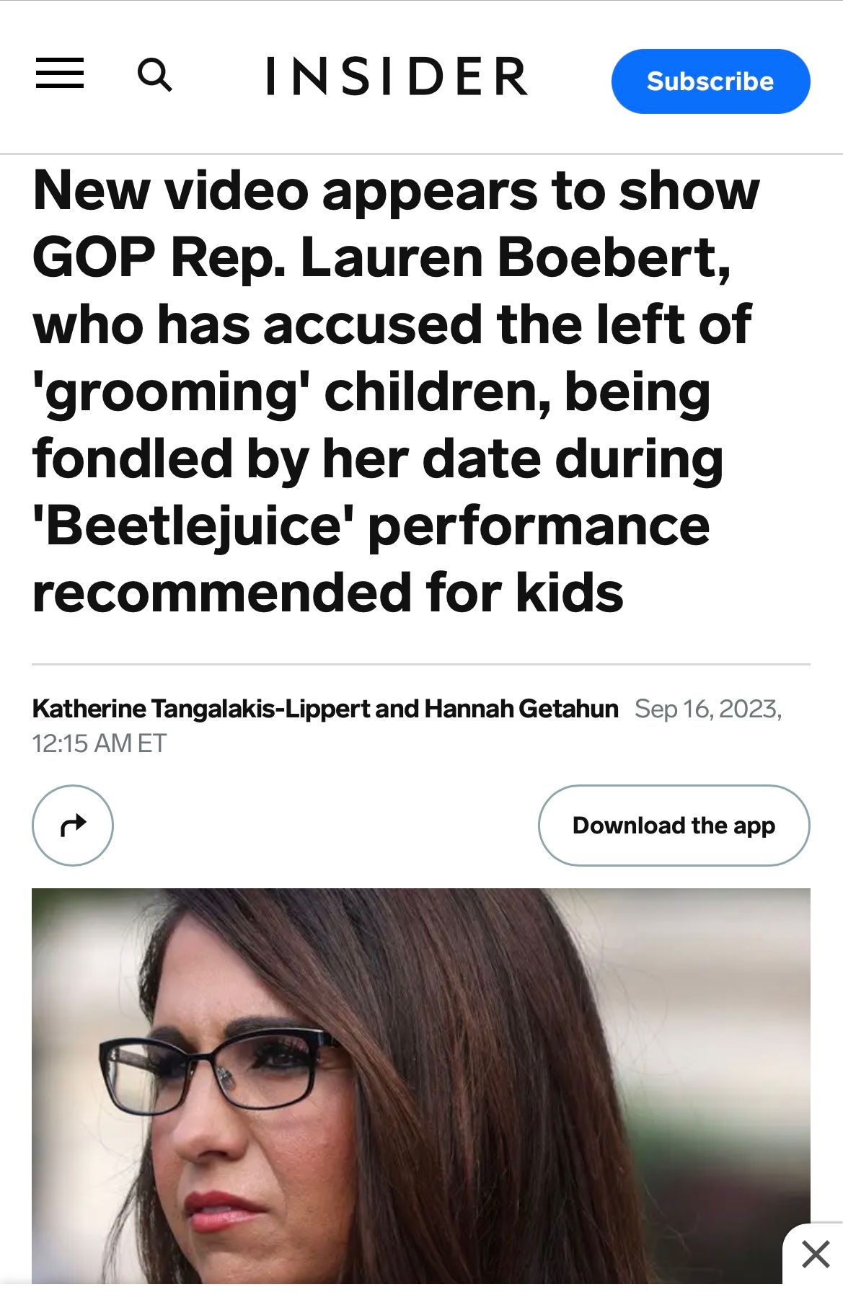Open author Katherine Tangalakis-Lippert's profile
This screenshot has width=843, height=1292.
201,709
